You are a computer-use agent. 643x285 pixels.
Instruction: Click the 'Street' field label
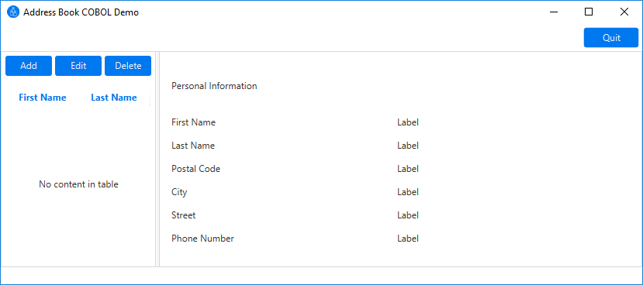[x=183, y=215]
